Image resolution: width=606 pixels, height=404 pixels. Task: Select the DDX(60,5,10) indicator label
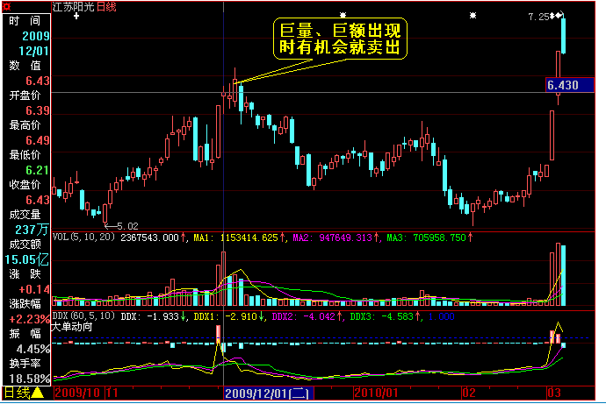[x=83, y=316]
